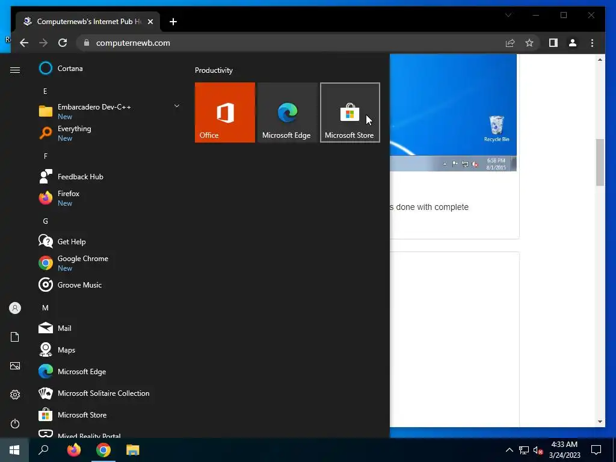Click the page scrollbar up arrow

click(600, 60)
